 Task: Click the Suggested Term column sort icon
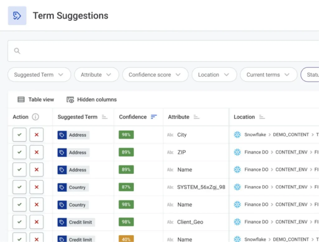click(105, 117)
